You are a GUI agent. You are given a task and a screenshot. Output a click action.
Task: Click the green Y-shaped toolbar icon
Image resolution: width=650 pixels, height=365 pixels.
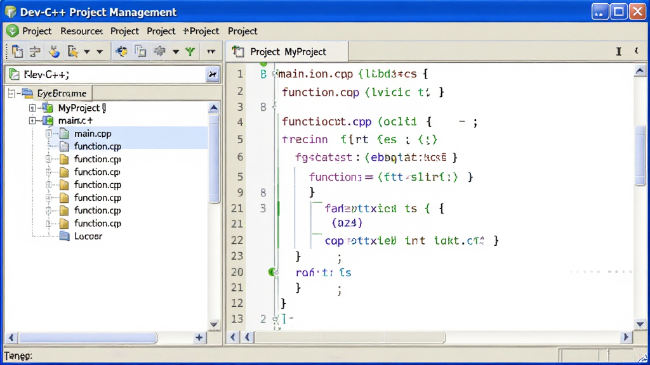190,52
